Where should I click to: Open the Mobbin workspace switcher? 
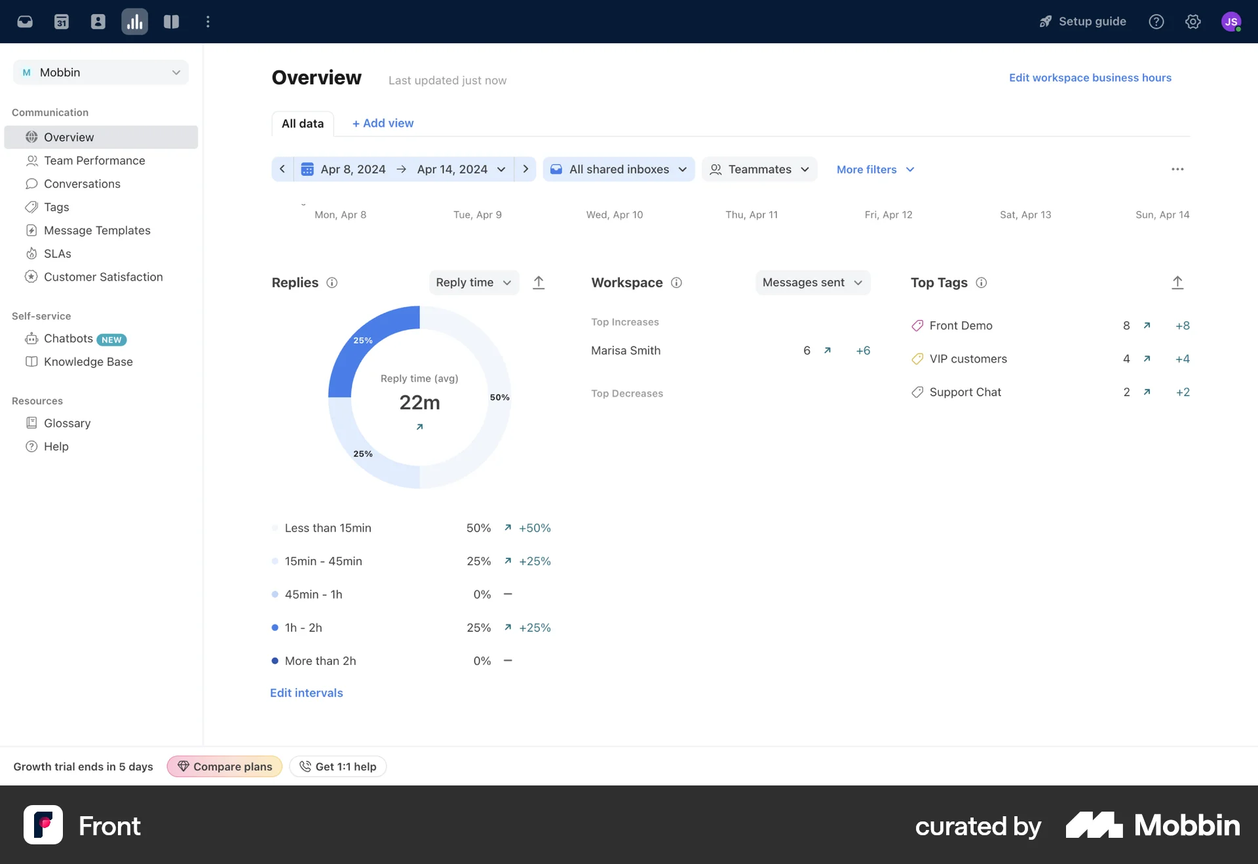[x=100, y=72]
